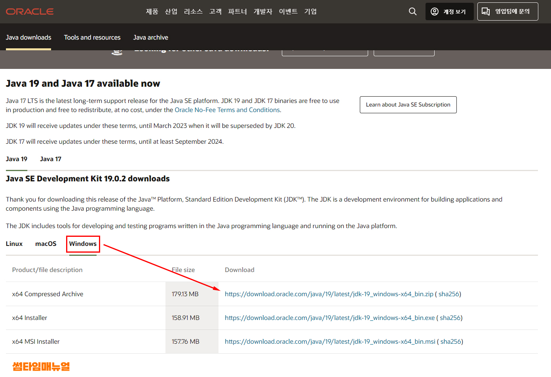Switch to the Java 19 tab
Image resolution: width=551 pixels, height=377 pixels.
(x=17, y=159)
